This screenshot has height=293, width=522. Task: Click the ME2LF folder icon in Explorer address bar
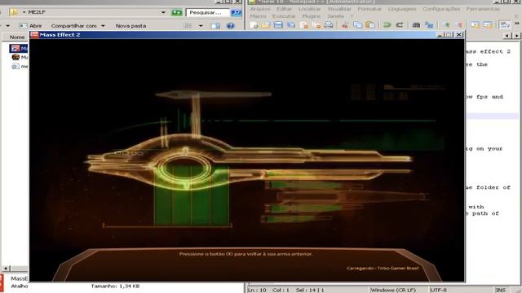[14, 12]
